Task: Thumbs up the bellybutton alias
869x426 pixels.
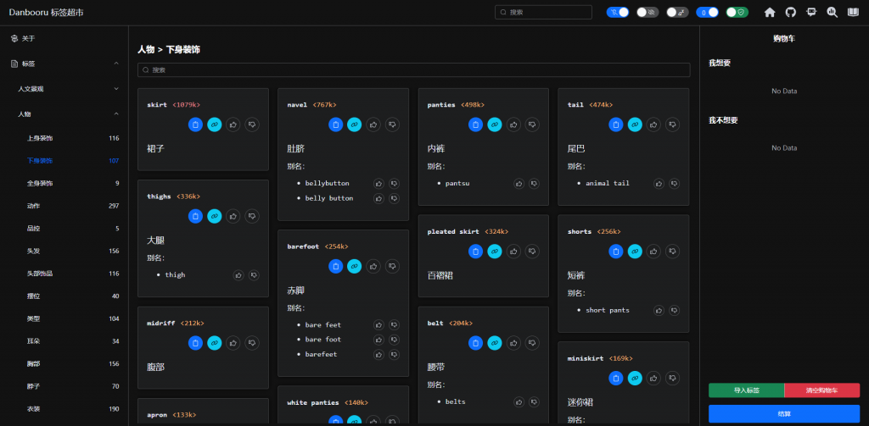Action: (379, 183)
